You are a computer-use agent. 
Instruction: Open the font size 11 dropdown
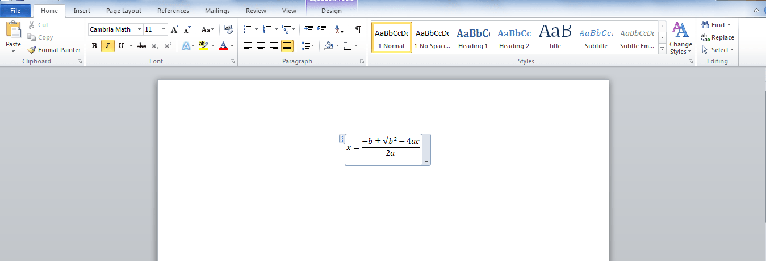(165, 29)
